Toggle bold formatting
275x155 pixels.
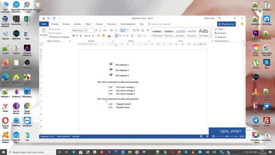coord(73,36)
